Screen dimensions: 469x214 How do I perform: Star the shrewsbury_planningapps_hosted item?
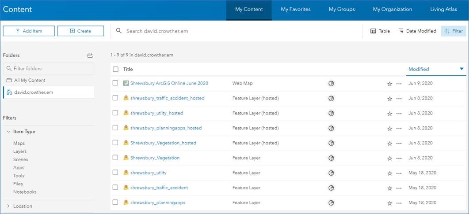(389, 129)
